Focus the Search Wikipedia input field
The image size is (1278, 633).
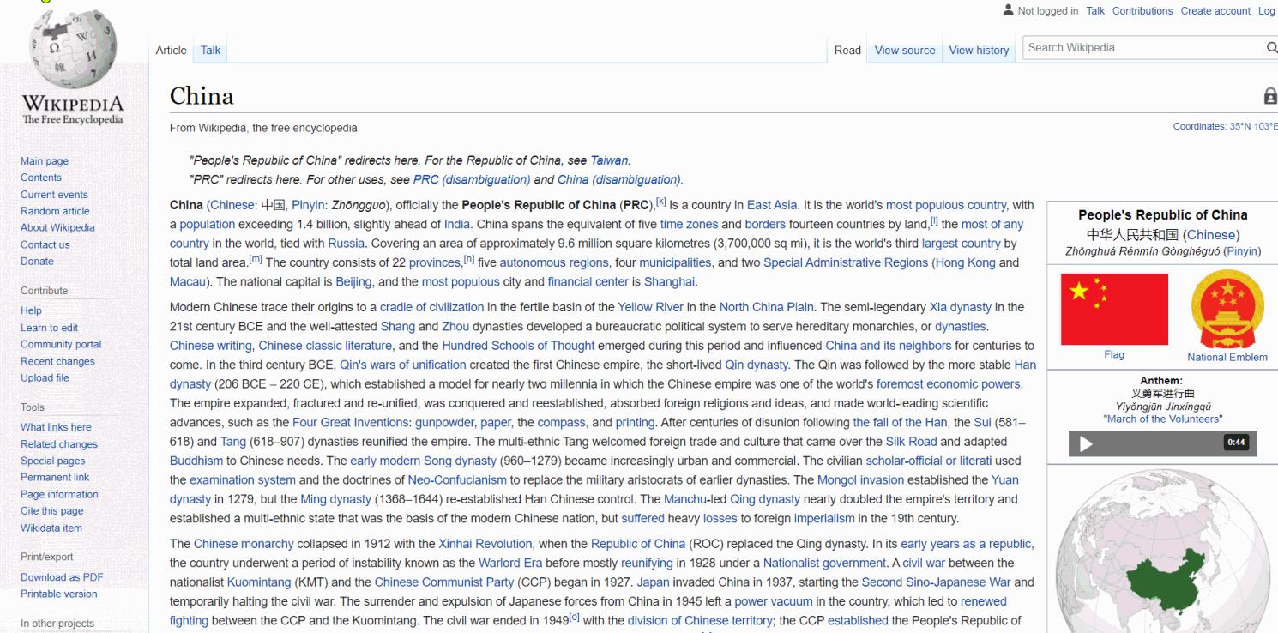point(1142,48)
